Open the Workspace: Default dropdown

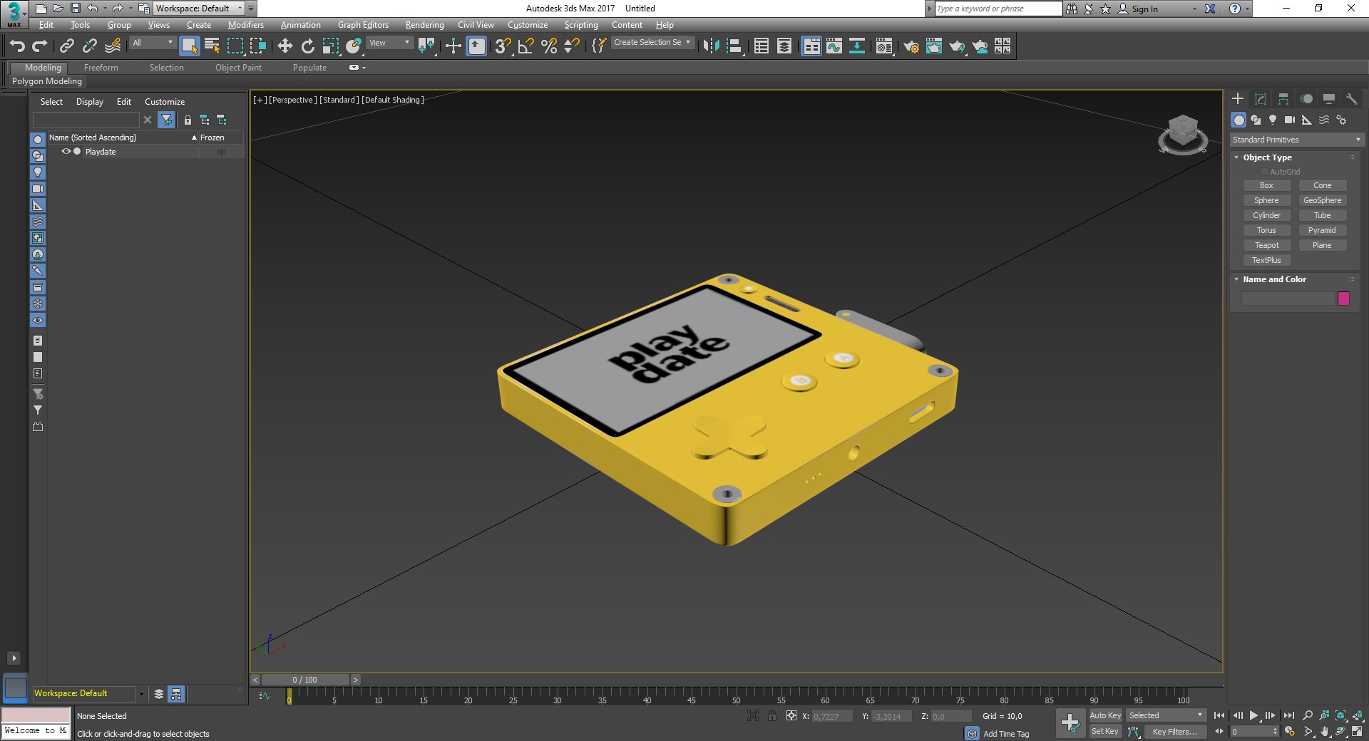coord(200,9)
